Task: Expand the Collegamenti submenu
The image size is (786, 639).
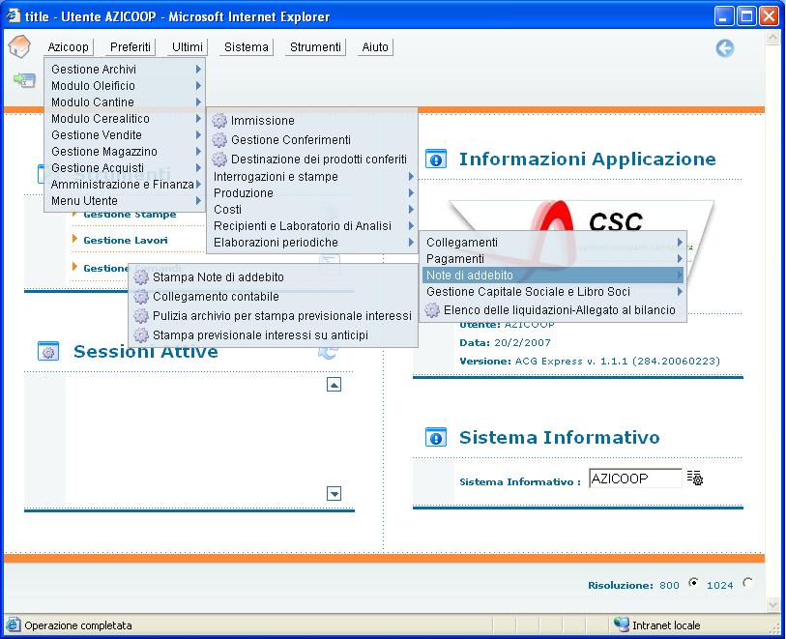Action: (553, 242)
